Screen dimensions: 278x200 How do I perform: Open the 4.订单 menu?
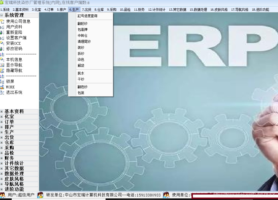(49, 10)
